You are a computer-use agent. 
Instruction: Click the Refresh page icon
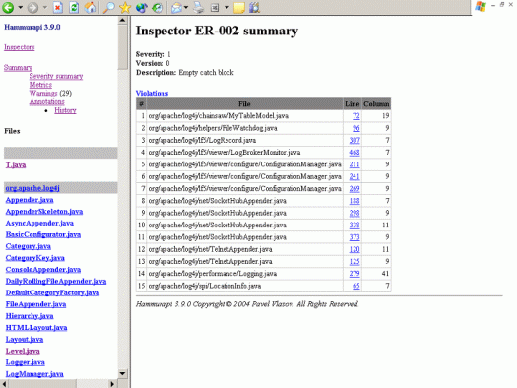coord(74,7)
